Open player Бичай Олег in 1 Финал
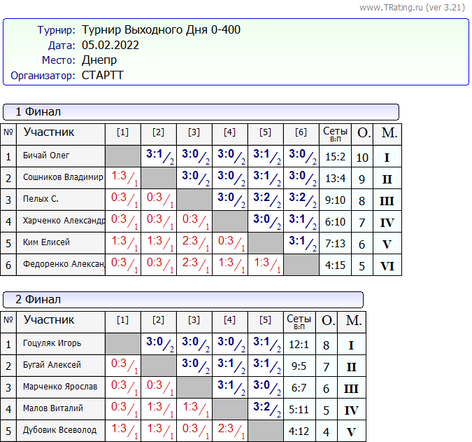This screenshot has height=442, width=472. point(46,156)
